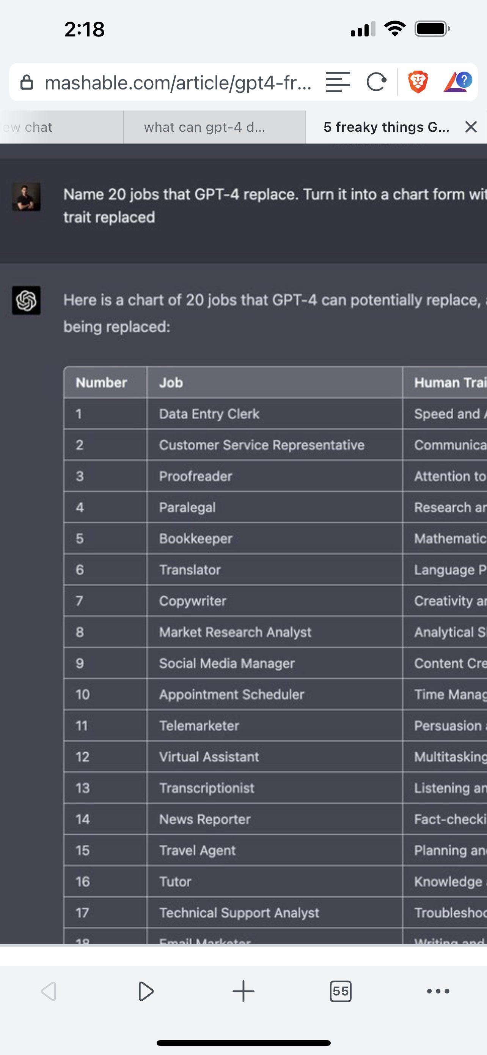Open the three-dot browser menu

pyautogui.click(x=438, y=991)
